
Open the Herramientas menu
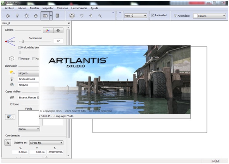click(79, 8)
